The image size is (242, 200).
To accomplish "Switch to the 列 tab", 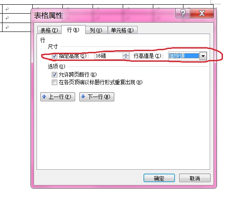I will point(96,30).
